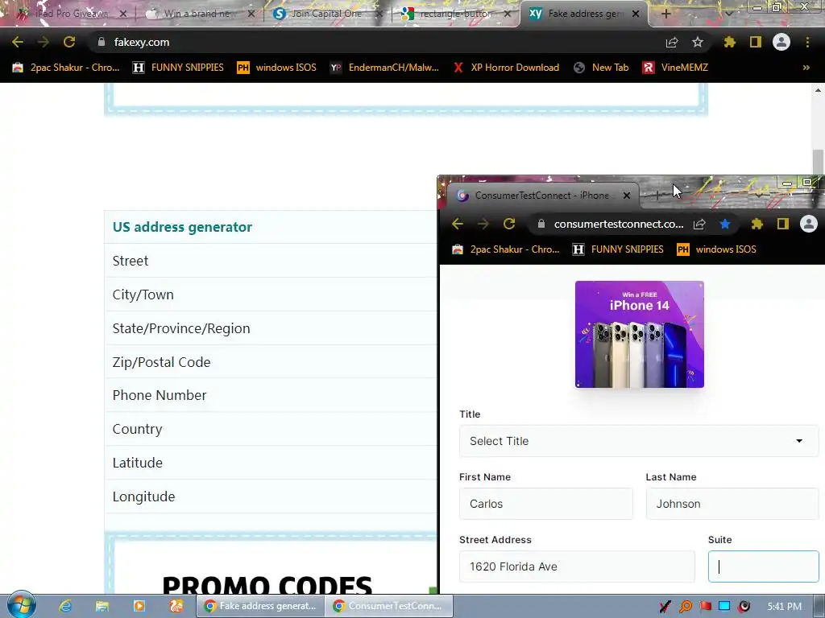Reload the ConsumerTestConnect page

[509, 224]
